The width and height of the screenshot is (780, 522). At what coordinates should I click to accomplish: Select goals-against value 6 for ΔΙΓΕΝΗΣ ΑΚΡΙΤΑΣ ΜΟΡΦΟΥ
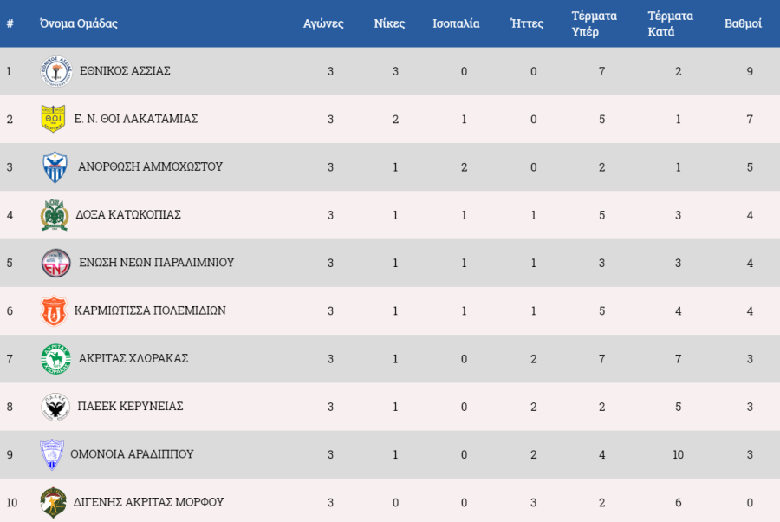pyautogui.click(x=678, y=503)
